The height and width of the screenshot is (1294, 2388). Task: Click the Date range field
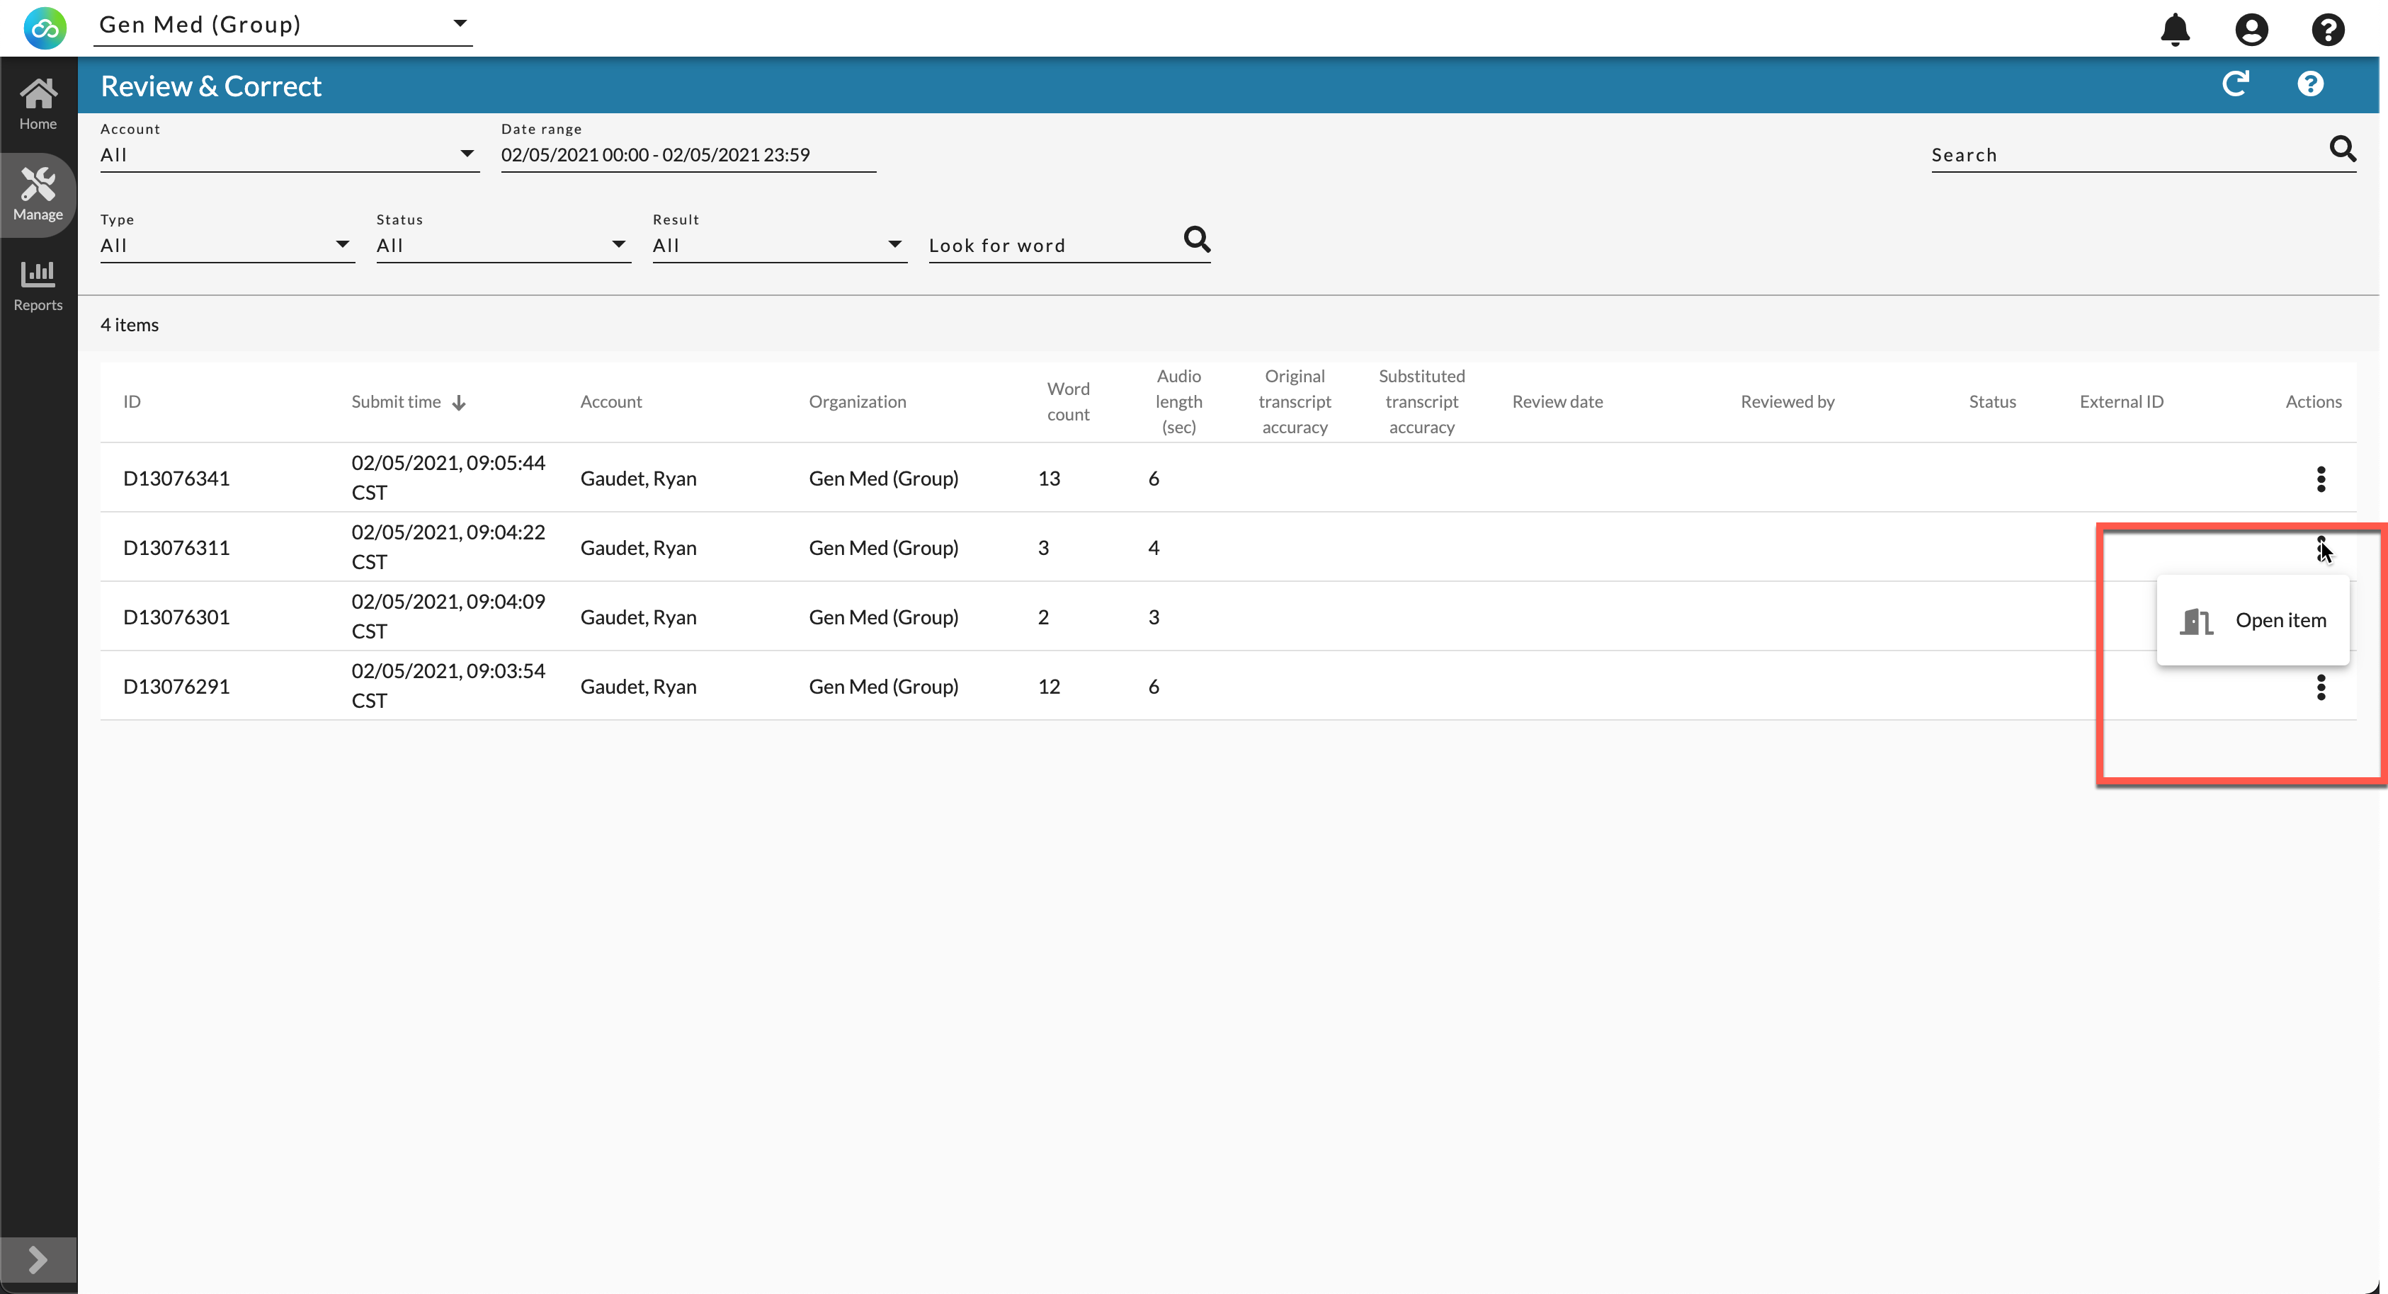tap(687, 155)
